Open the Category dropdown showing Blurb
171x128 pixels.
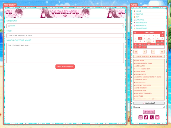click(x=65, y=26)
